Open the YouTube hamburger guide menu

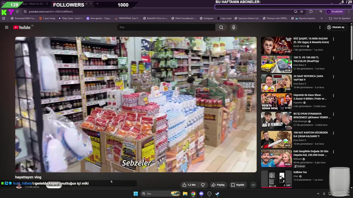pyautogui.click(x=7, y=27)
